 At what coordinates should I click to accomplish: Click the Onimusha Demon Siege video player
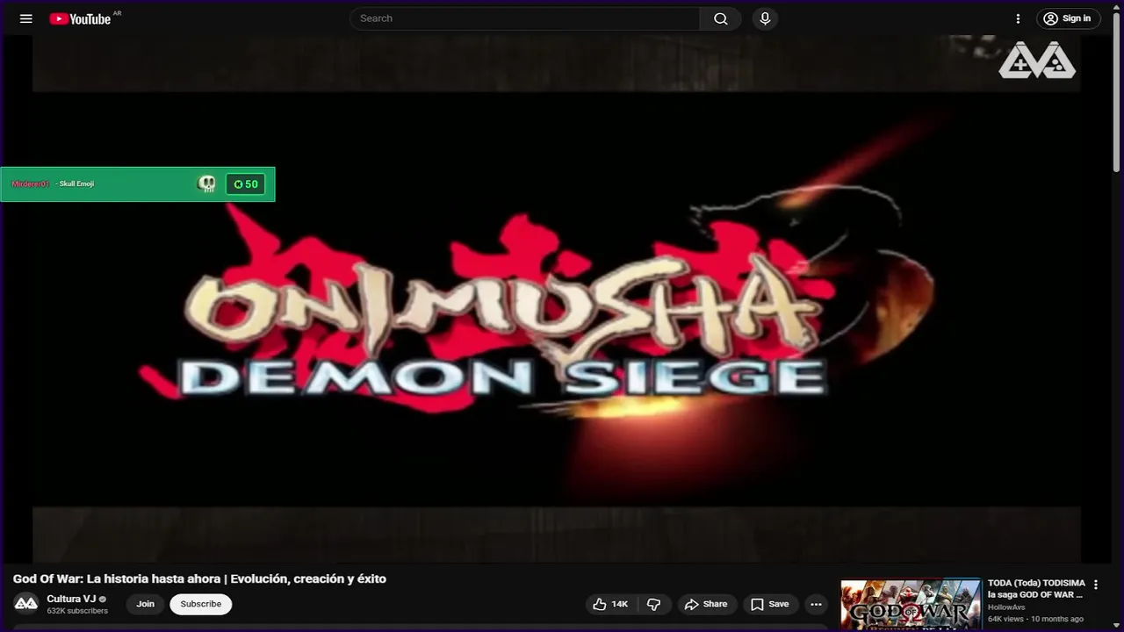[x=557, y=298]
